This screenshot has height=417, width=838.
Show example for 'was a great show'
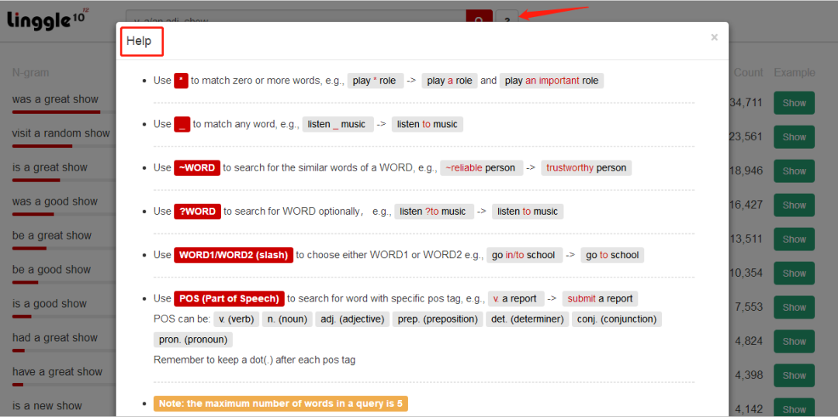[x=795, y=103]
